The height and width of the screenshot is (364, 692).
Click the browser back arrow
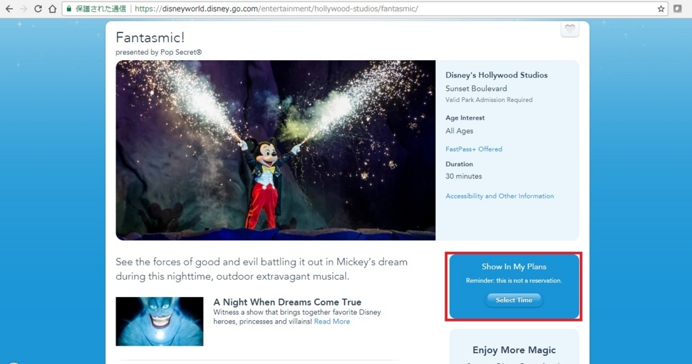(x=9, y=9)
